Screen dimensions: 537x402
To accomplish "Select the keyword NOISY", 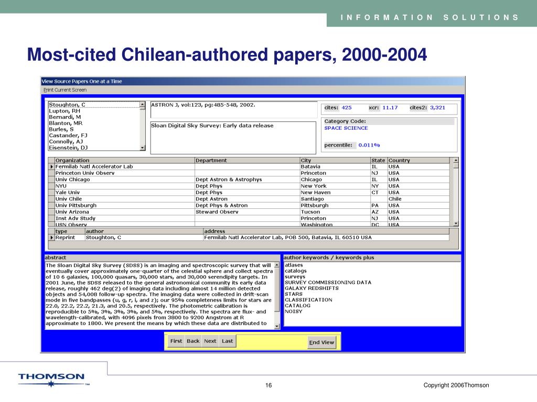I will [x=294, y=311].
